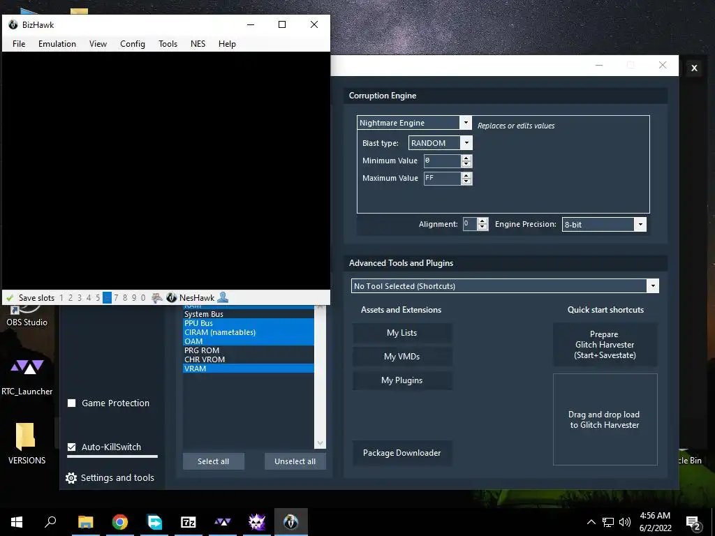Select save slot 3
Image resolution: width=715 pixels, height=536 pixels.
tap(80, 298)
